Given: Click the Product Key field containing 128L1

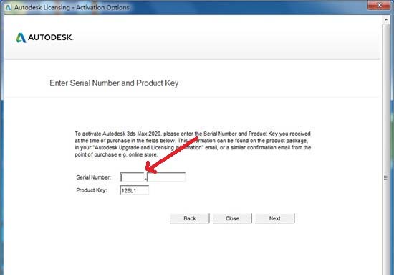Looking at the screenshot, I should [135, 190].
